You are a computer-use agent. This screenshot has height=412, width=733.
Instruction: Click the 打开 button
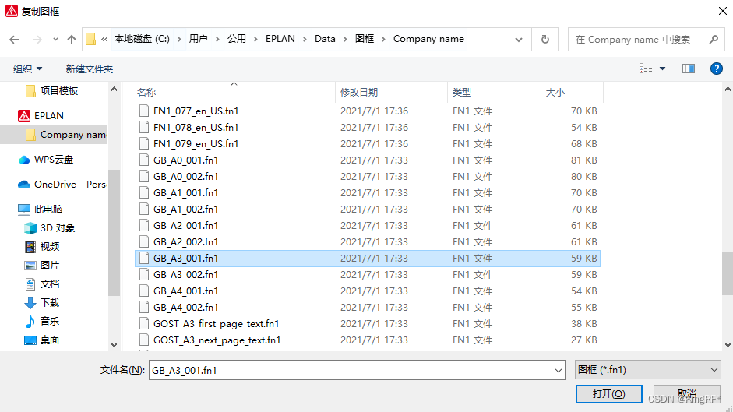click(608, 393)
